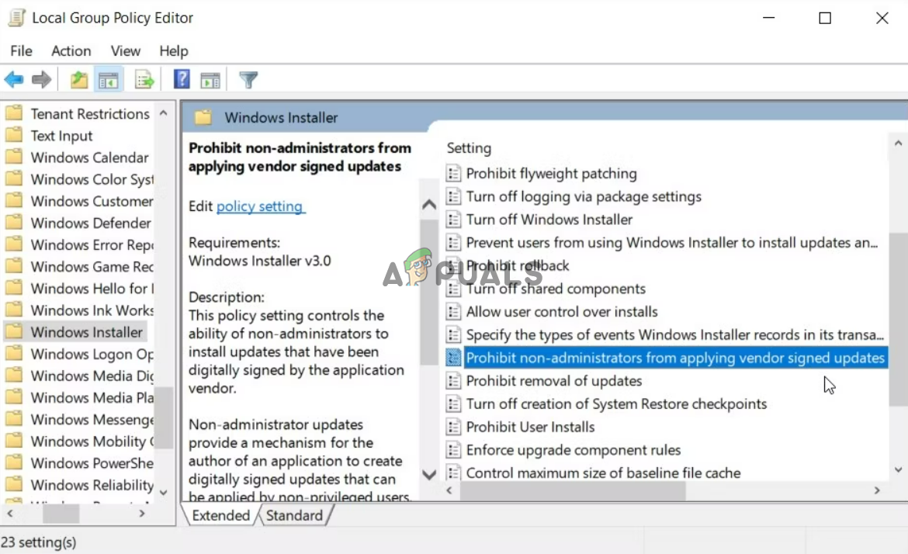Click the Filter funnel toolbar icon

248,79
